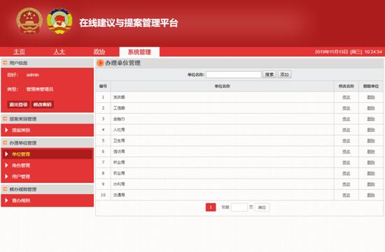Click the 办理单位管理 sidebar section icon

click(x=5, y=142)
